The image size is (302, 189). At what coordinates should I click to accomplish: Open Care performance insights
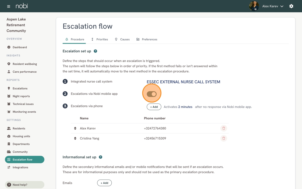point(25,72)
